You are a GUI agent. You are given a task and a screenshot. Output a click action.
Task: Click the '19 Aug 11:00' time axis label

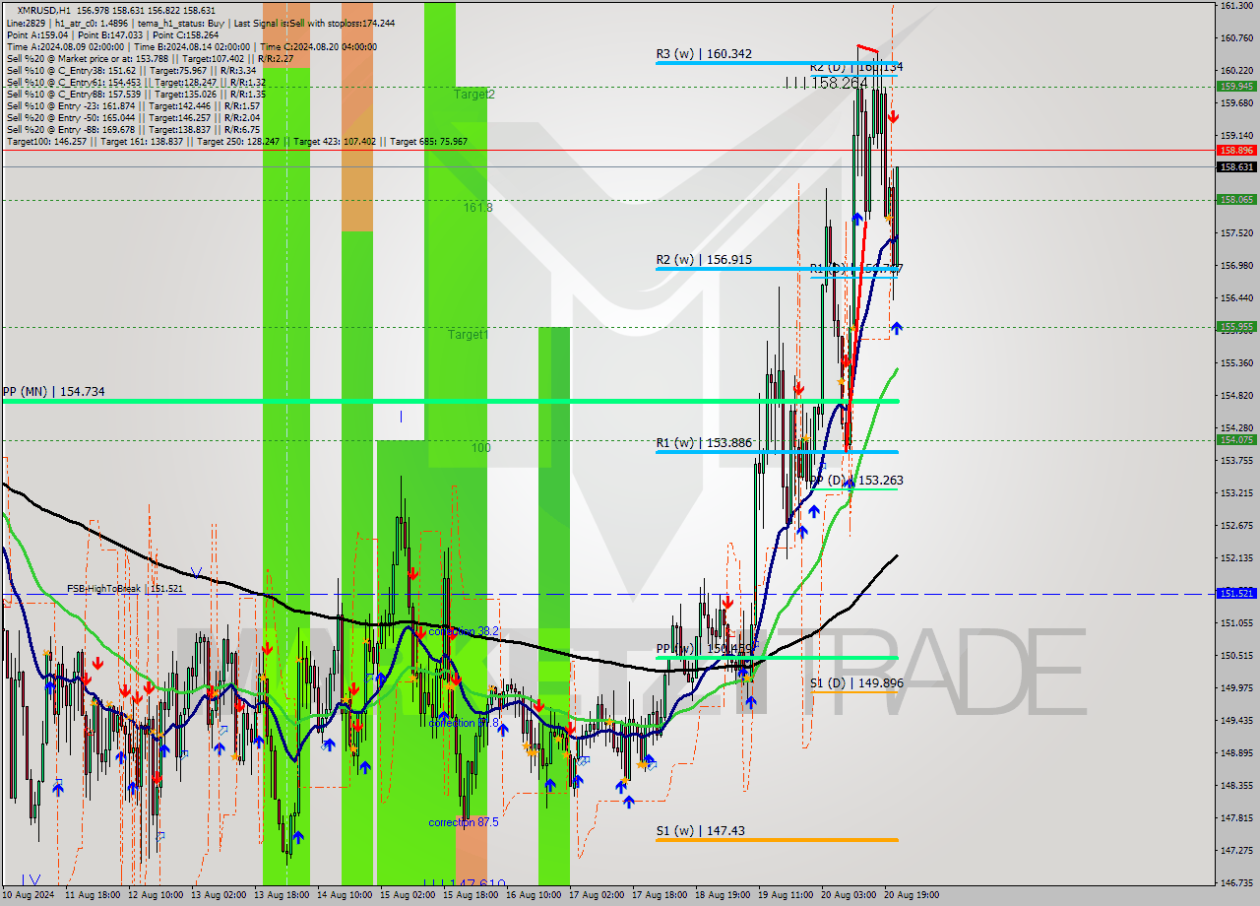[x=786, y=895]
